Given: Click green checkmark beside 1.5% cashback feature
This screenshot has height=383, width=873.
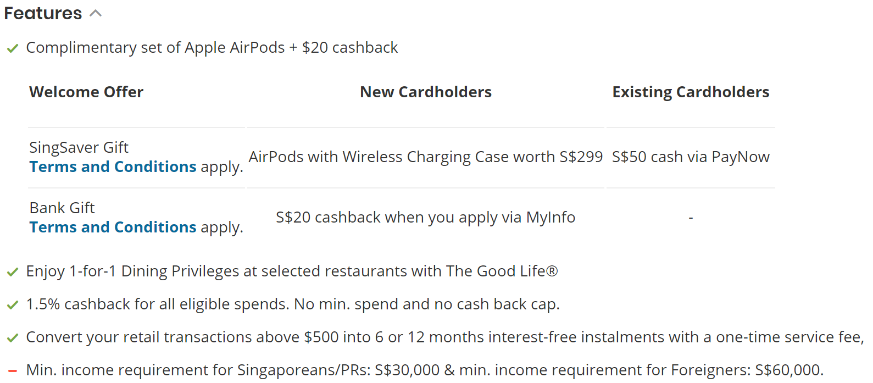Looking at the screenshot, I should pyautogui.click(x=12, y=305).
